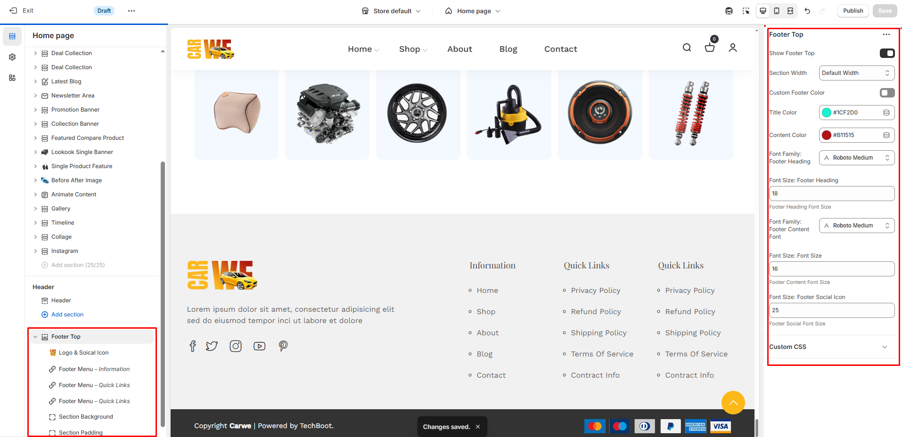Open Footer Heading font family picker
Viewport: 902px width, 437px height.
pyautogui.click(x=856, y=158)
